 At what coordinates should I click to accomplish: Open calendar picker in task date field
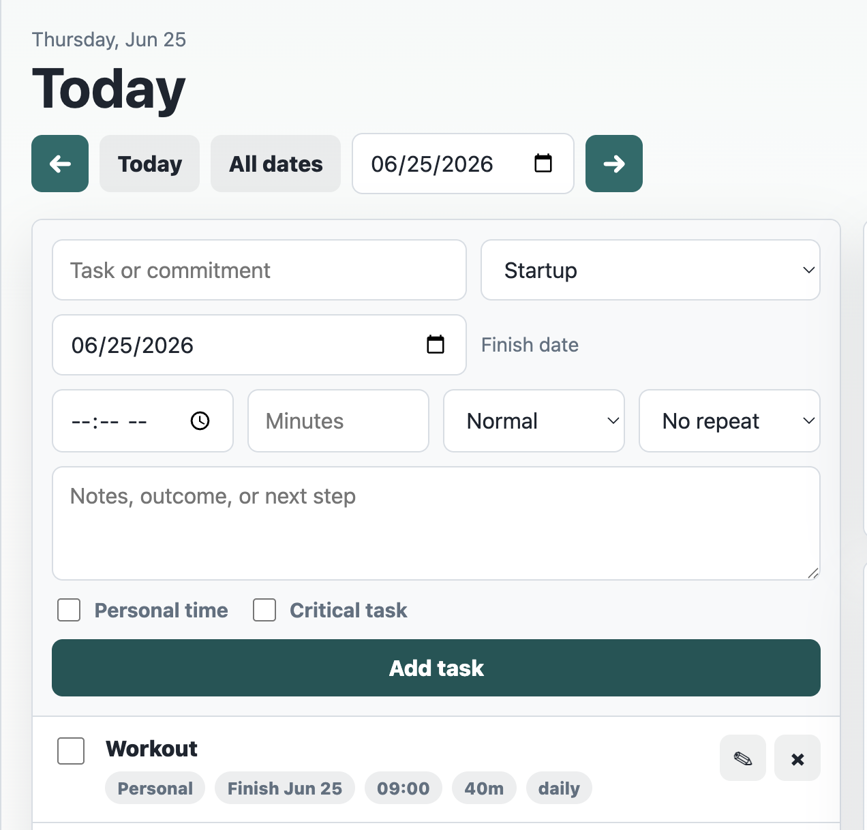point(436,345)
